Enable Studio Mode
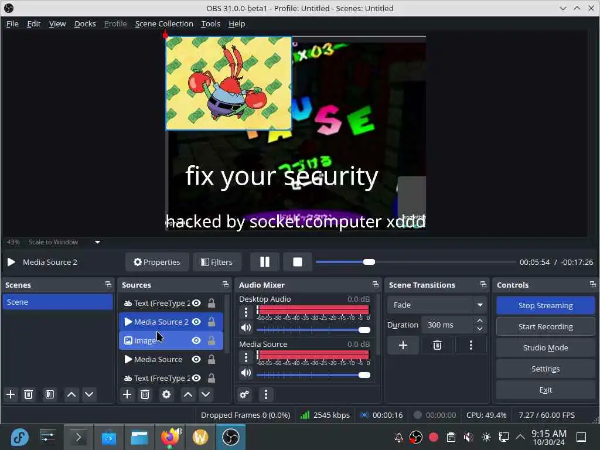 click(x=546, y=347)
